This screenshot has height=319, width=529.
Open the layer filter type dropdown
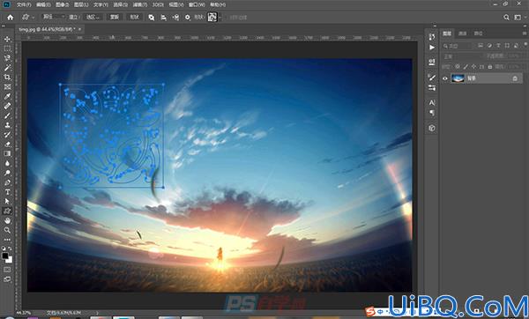458,46
